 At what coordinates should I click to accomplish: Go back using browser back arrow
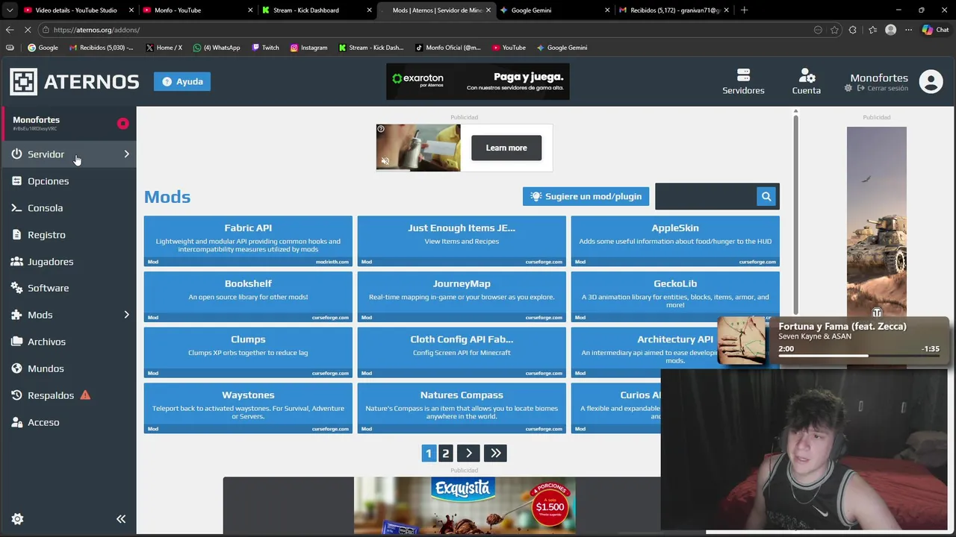(10, 30)
